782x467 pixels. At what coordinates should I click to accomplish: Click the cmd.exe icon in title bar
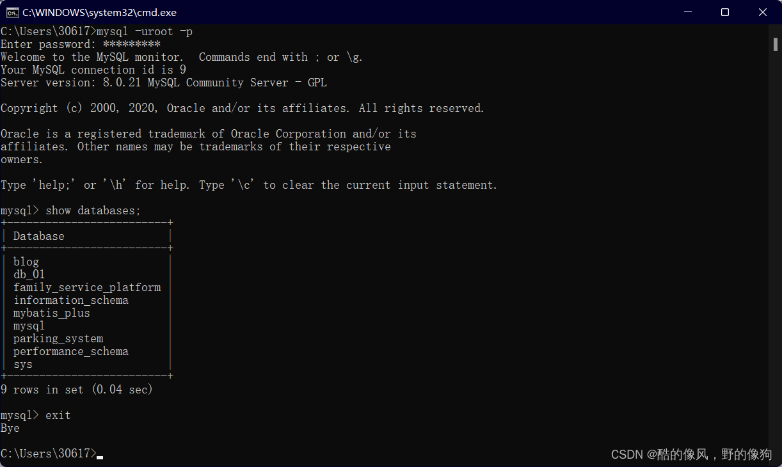click(12, 12)
